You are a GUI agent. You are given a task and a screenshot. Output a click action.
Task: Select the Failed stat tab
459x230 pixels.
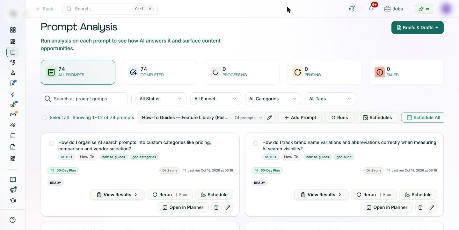pos(406,72)
